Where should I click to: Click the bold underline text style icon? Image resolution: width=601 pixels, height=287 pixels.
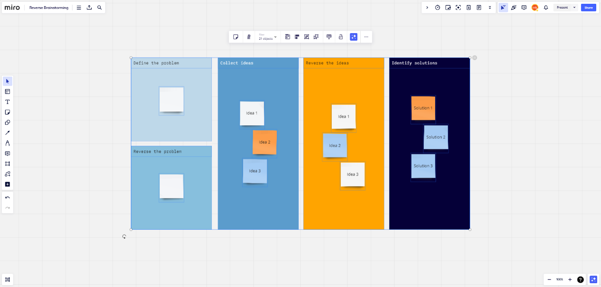tap(248, 37)
